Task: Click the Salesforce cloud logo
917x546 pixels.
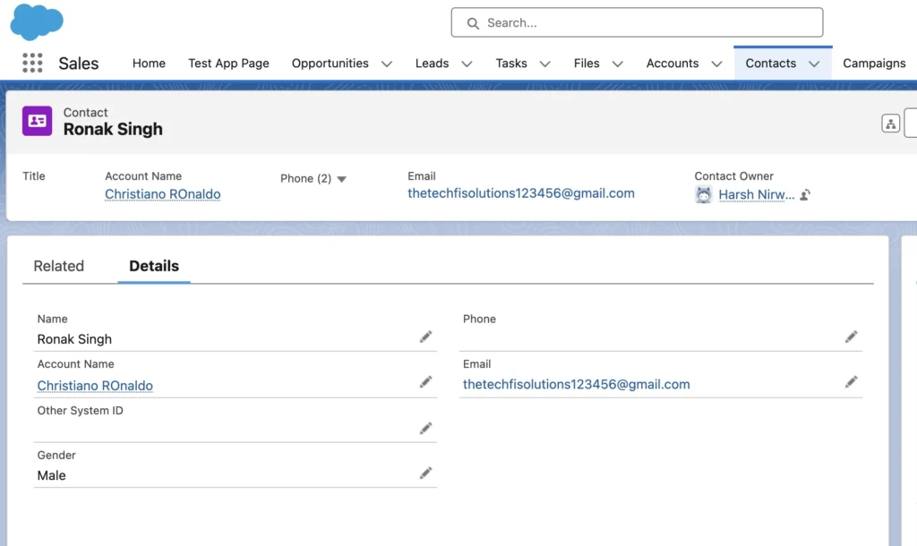Action: [x=36, y=21]
